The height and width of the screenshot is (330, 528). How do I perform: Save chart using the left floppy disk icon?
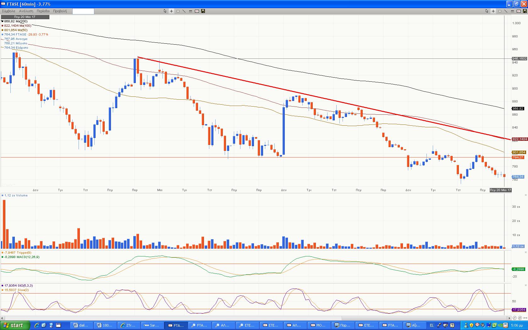[203, 11]
